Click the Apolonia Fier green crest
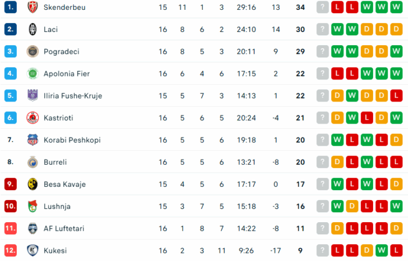This screenshot has height=261, width=408. (33, 74)
